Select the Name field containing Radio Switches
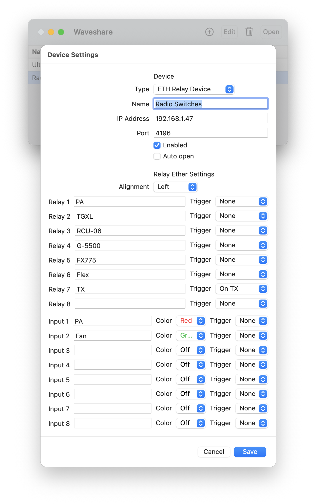 point(210,104)
